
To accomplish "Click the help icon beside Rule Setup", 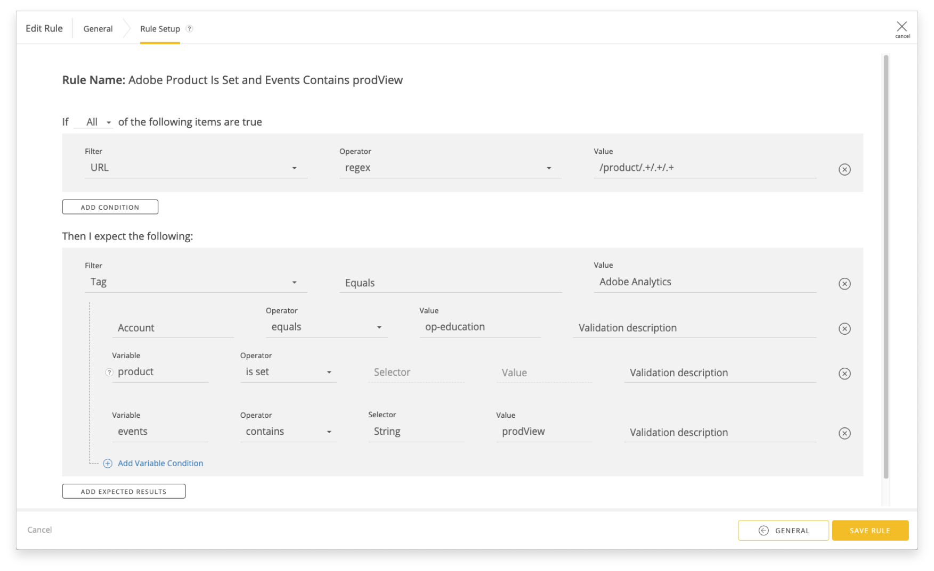I will 189,29.
